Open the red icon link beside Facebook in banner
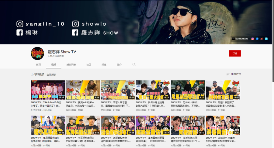 tap(262, 39)
